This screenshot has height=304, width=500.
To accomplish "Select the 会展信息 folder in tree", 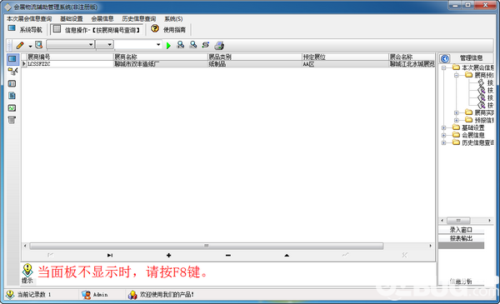I will click(x=472, y=135).
